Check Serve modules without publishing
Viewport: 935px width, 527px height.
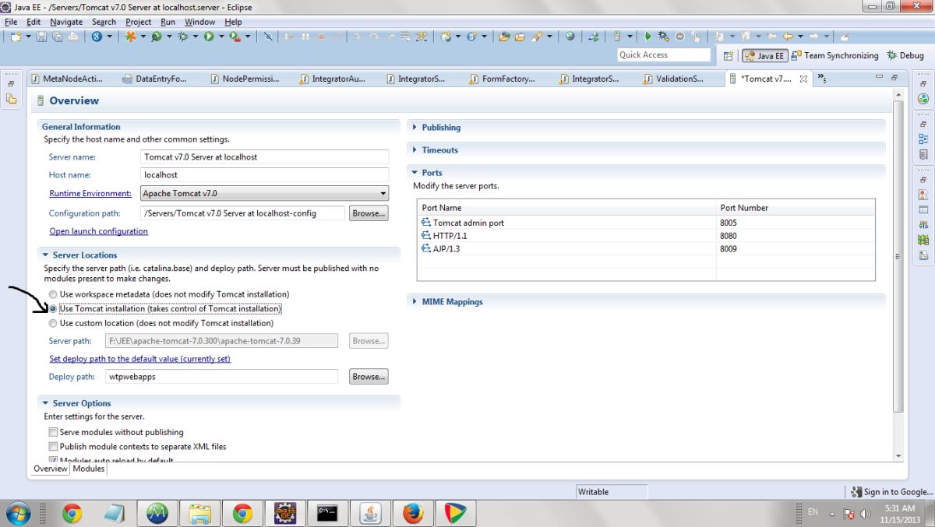pyautogui.click(x=53, y=432)
